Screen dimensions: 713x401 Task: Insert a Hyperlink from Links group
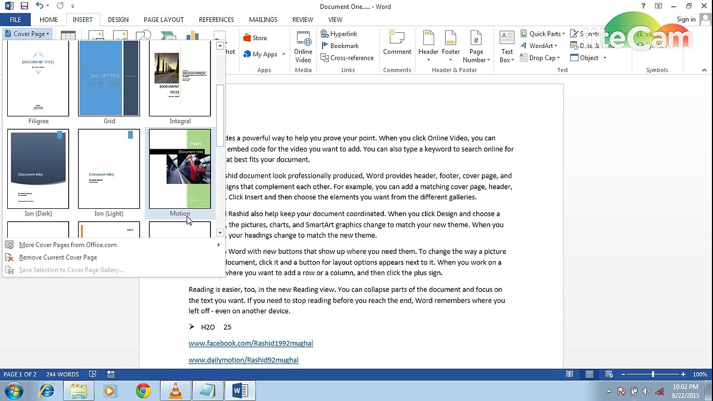[339, 34]
